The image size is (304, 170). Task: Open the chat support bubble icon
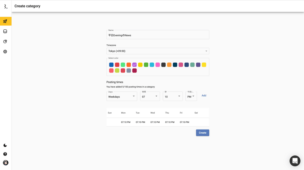[x=295, y=161]
